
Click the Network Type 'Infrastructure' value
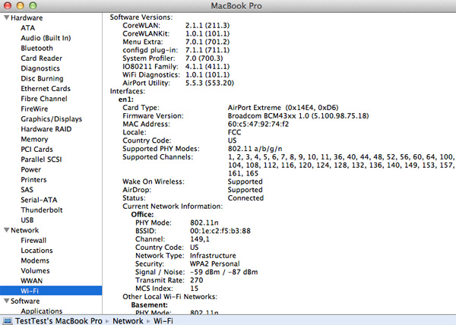pyautogui.click(x=213, y=256)
